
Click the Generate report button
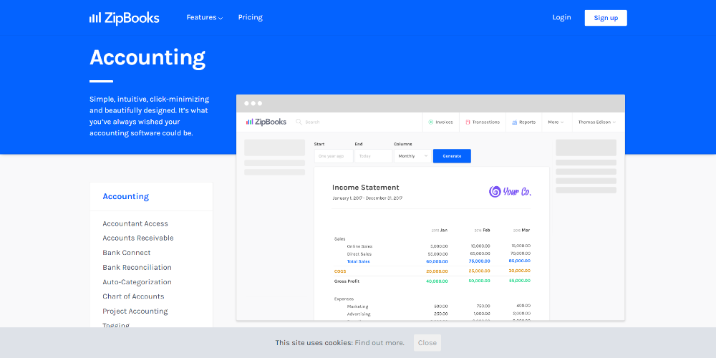click(452, 155)
